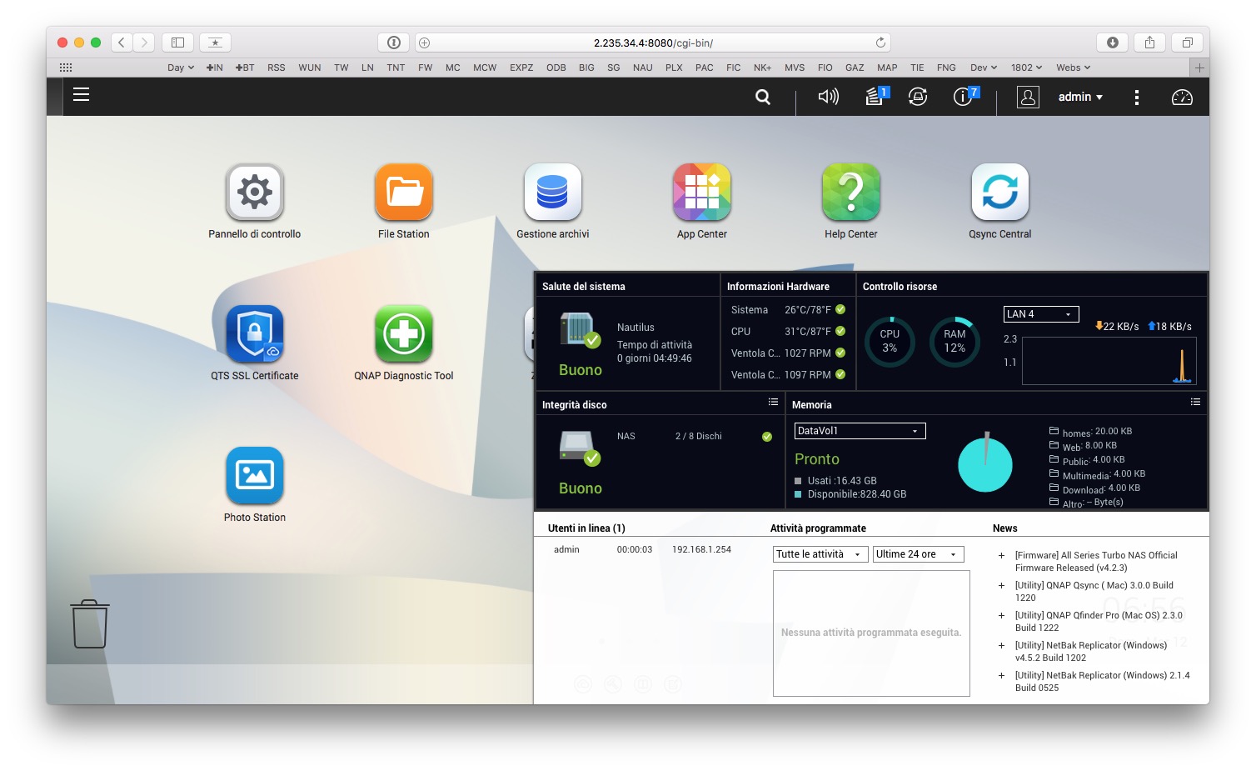Click the QTS search magnifier icon
The width and height of the screenshot is (1256, 771).
(763, 98)
